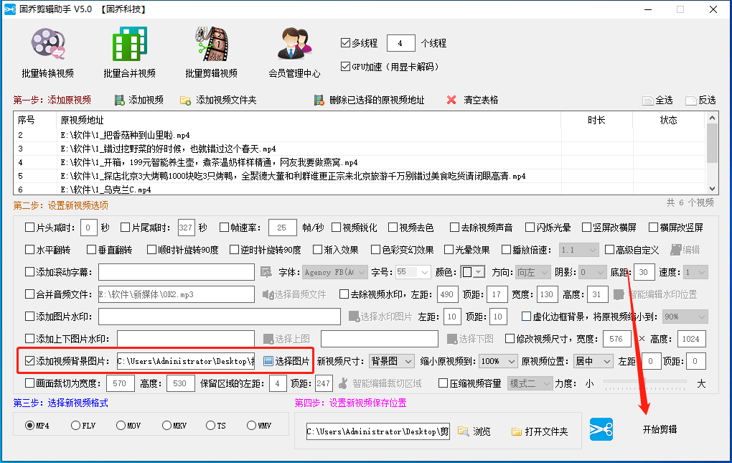Click 删除已选择的原视频地址 icon
The height and width of the screenshot is (463, 732).
319,100
